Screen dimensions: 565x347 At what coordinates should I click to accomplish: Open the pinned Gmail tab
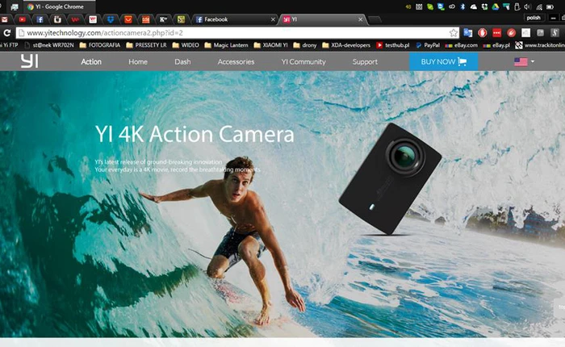click(4, 19)
